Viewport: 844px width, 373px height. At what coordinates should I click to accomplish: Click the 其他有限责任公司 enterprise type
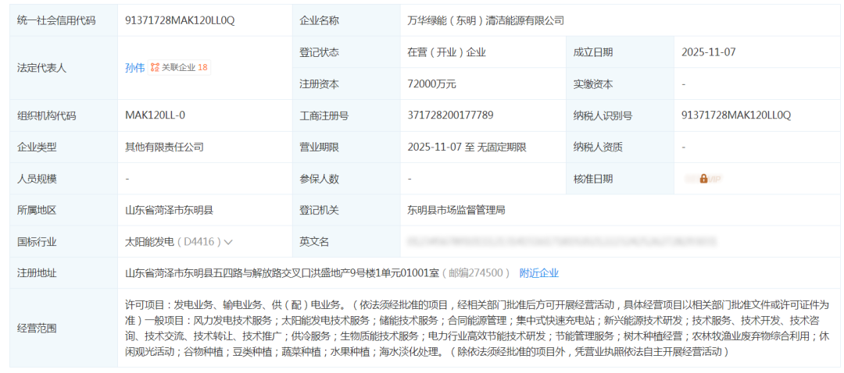(x=164, y=147)
